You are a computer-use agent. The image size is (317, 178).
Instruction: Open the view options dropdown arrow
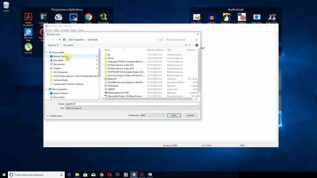coord(190,45)
